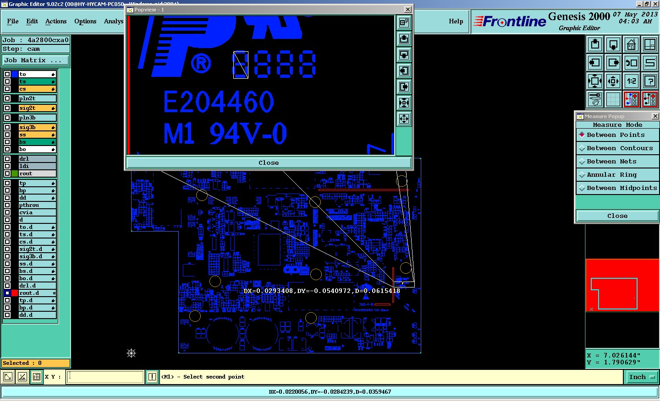Click the question mark area help icon
The height and width of the screenshot is (401, 660).
point(650,81)
